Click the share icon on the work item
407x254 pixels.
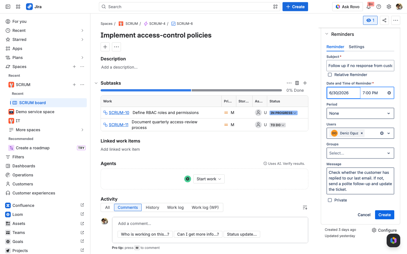click(384, 20)
